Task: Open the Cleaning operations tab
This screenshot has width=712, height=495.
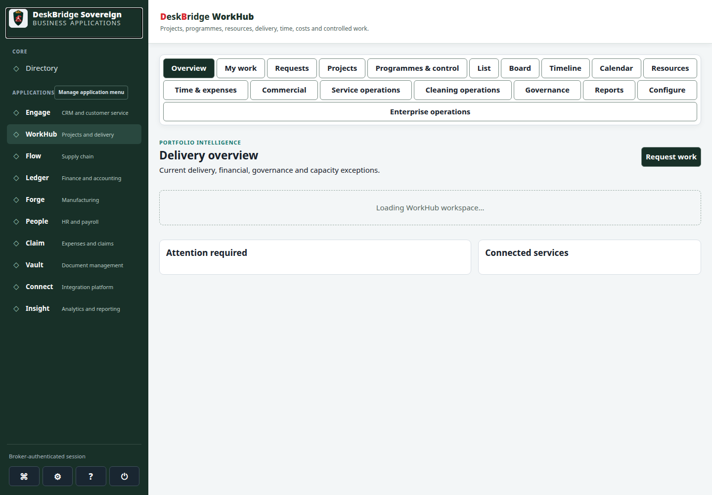Action: tap(463, 90)
